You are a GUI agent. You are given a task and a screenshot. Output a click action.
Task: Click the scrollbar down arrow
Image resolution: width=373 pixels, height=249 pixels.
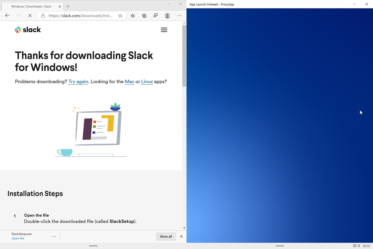[x=184, y=228]
